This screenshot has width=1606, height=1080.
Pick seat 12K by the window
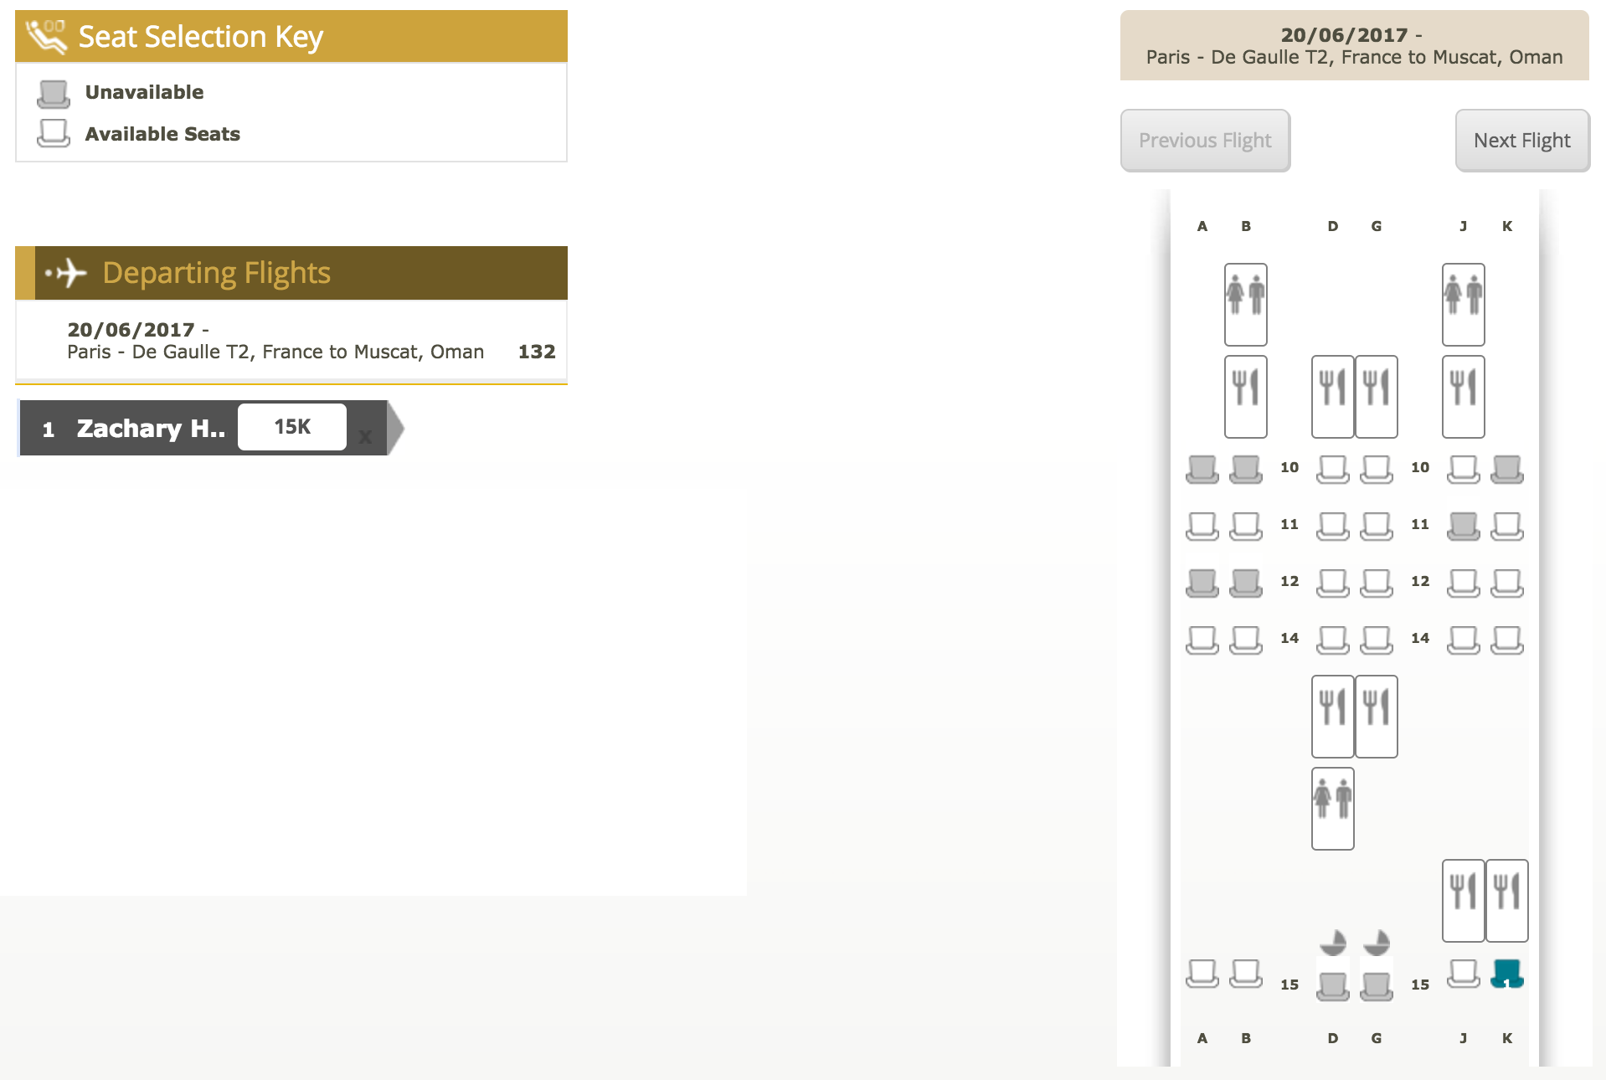point(1506,583)
